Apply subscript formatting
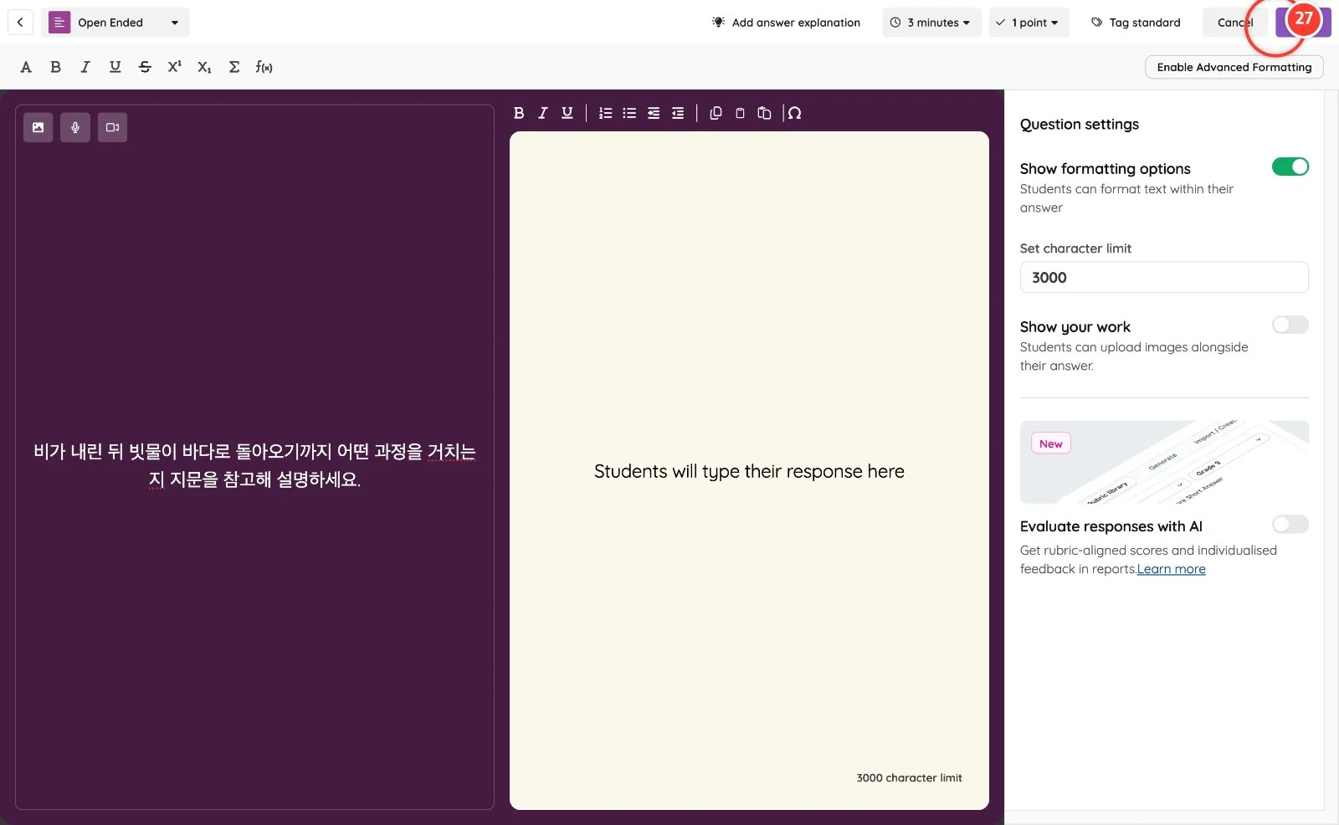Screen dimensions: 1339x825 (x=204, y=67)
